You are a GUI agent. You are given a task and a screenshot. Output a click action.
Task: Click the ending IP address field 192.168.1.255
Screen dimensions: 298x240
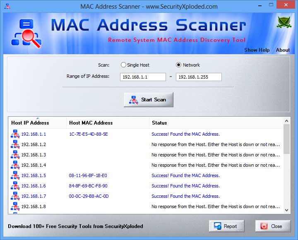[x=199, y=77]
